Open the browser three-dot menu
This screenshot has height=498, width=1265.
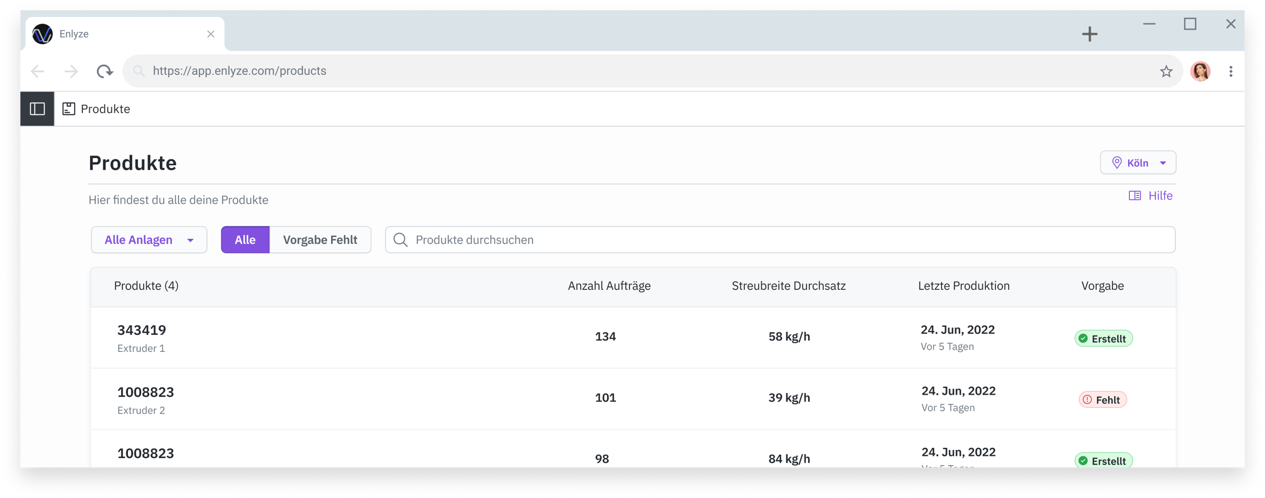(1230, 71)
